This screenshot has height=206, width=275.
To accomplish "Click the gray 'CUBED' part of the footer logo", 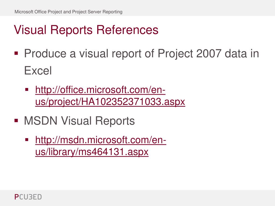I will 30,197.
